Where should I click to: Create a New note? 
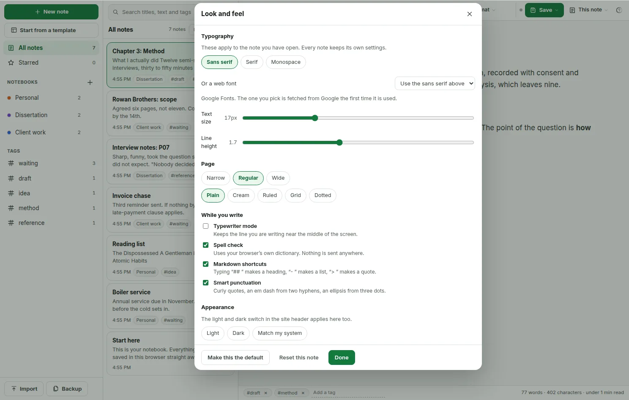click(x=51, y=12)
